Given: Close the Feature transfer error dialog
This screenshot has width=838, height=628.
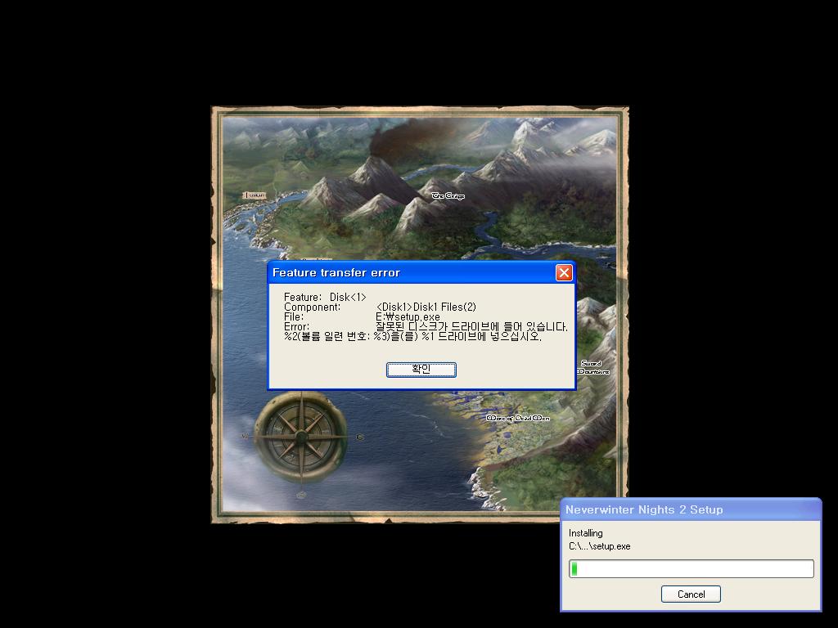Looking at the screenshot, I should 564,273.
